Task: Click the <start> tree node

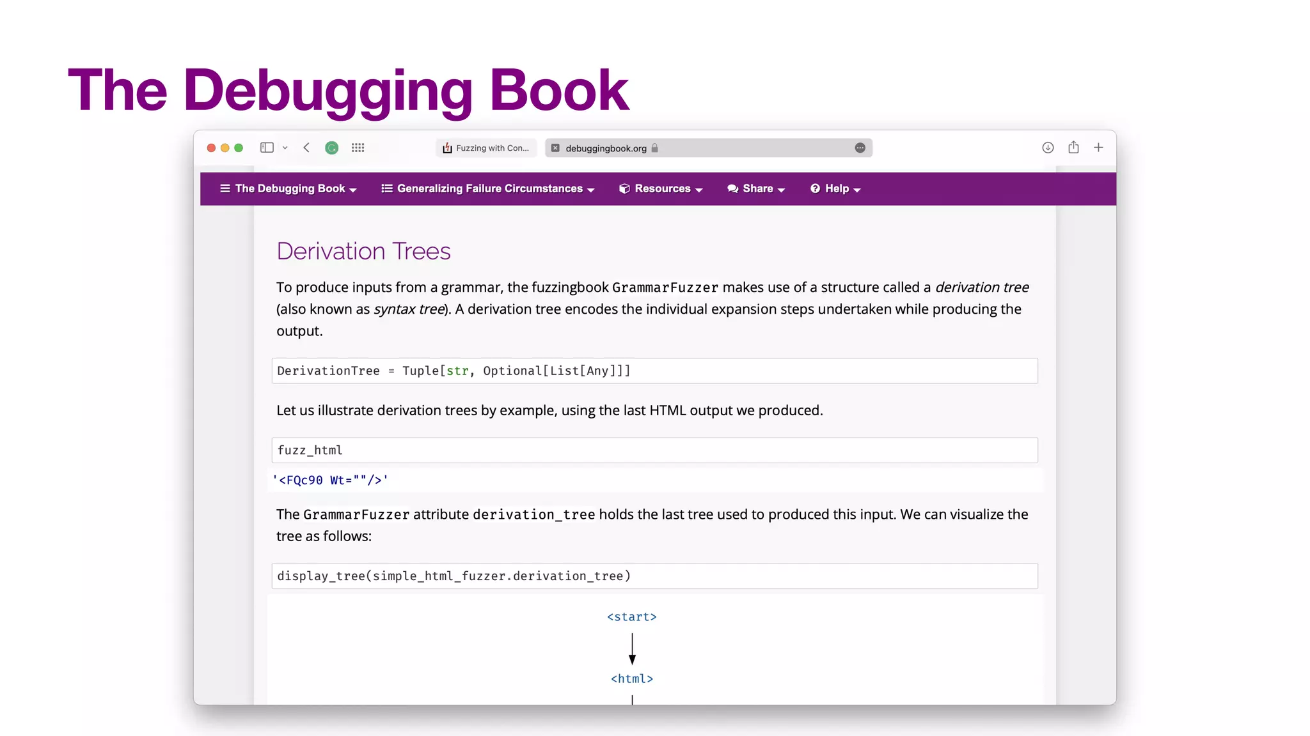Action: coord(632,617)
